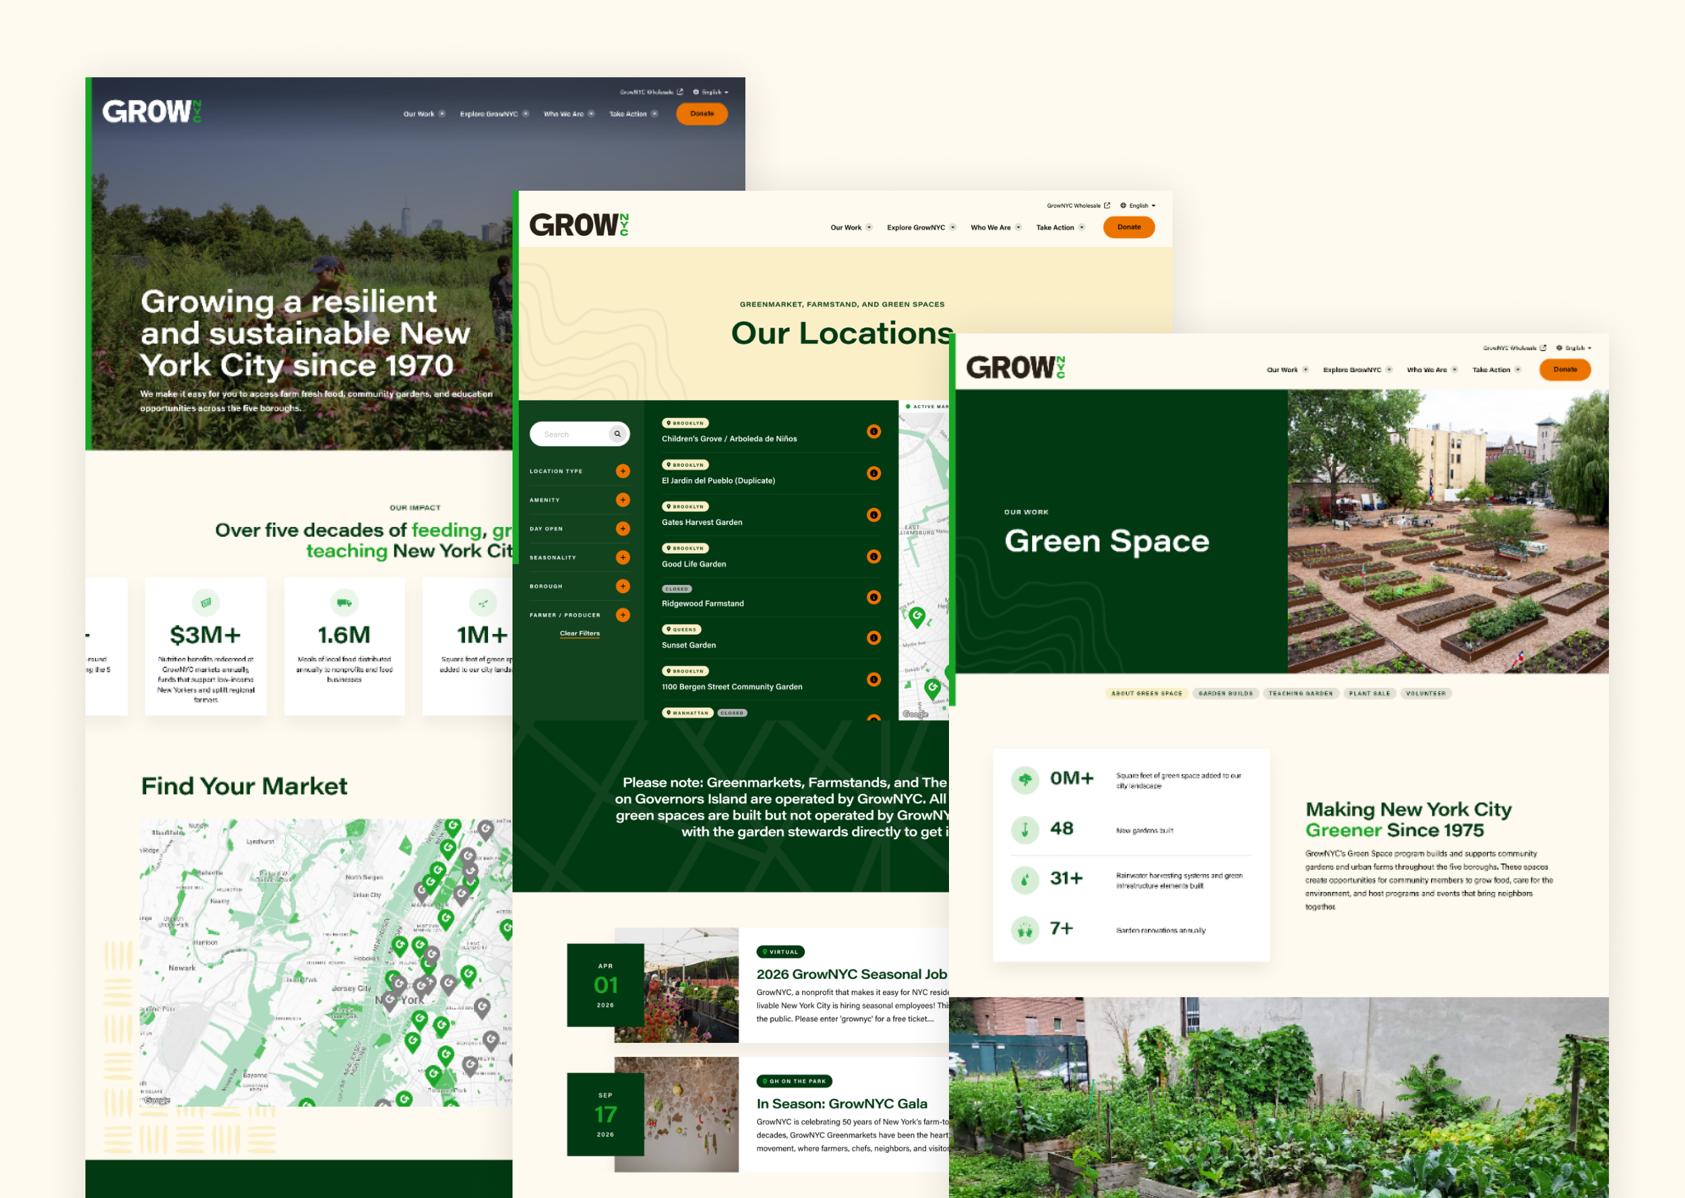This screenshot has height=1198, width=1685.
Task: Click info icon beside Children's Grove listing
Action: click(874, 431)
